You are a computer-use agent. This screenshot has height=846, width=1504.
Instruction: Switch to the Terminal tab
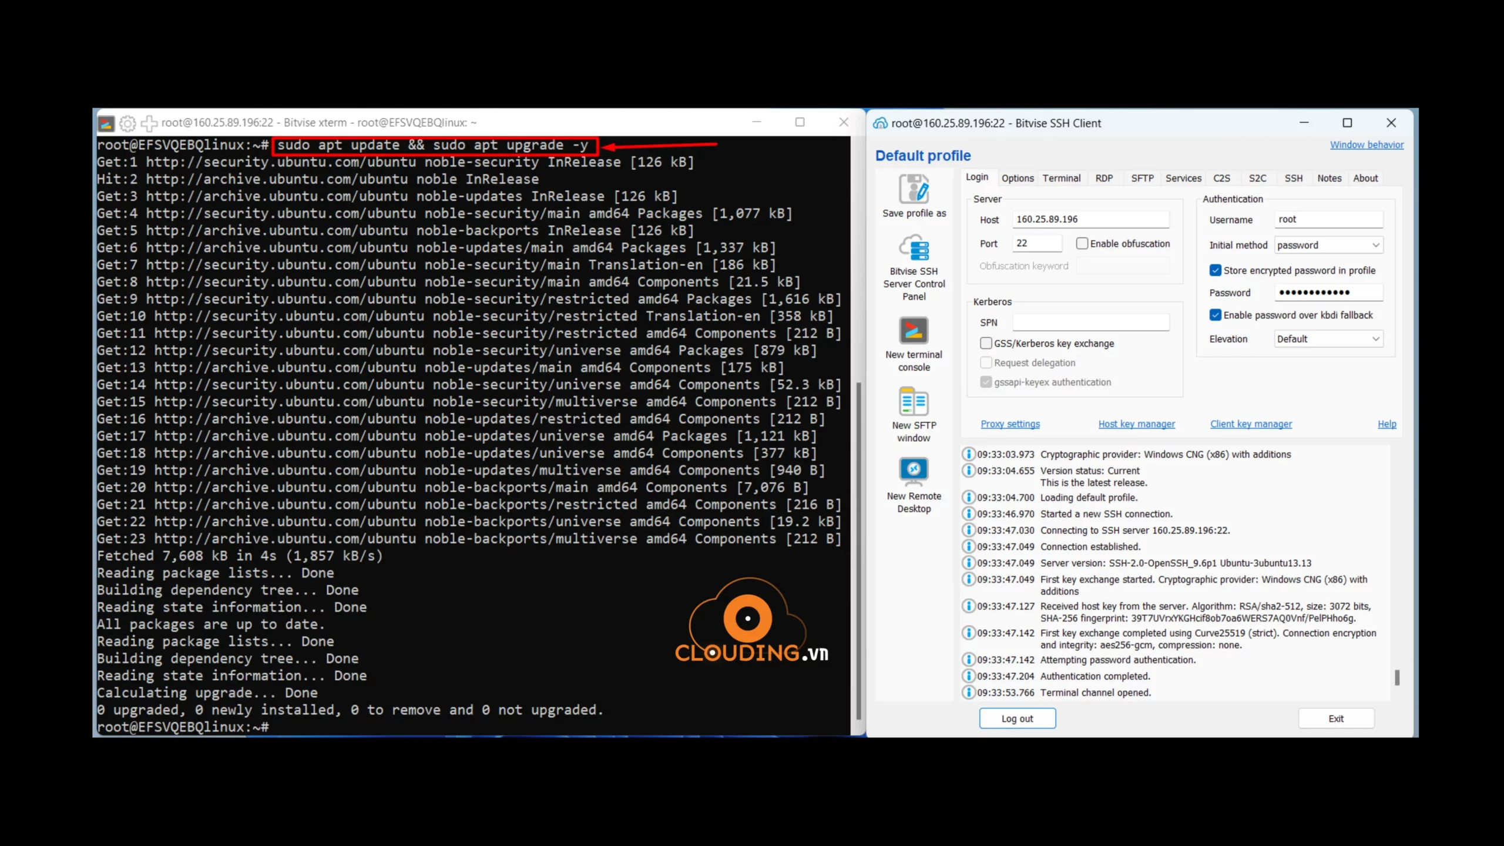pos(1061,178)
